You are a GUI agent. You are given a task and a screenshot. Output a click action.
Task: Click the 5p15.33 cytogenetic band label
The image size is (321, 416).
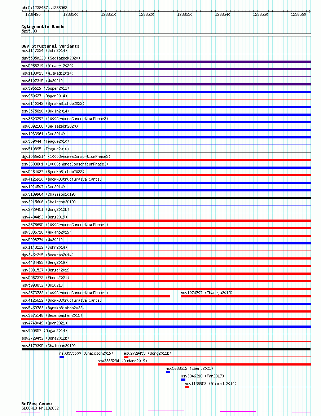[x=30, y=31]
